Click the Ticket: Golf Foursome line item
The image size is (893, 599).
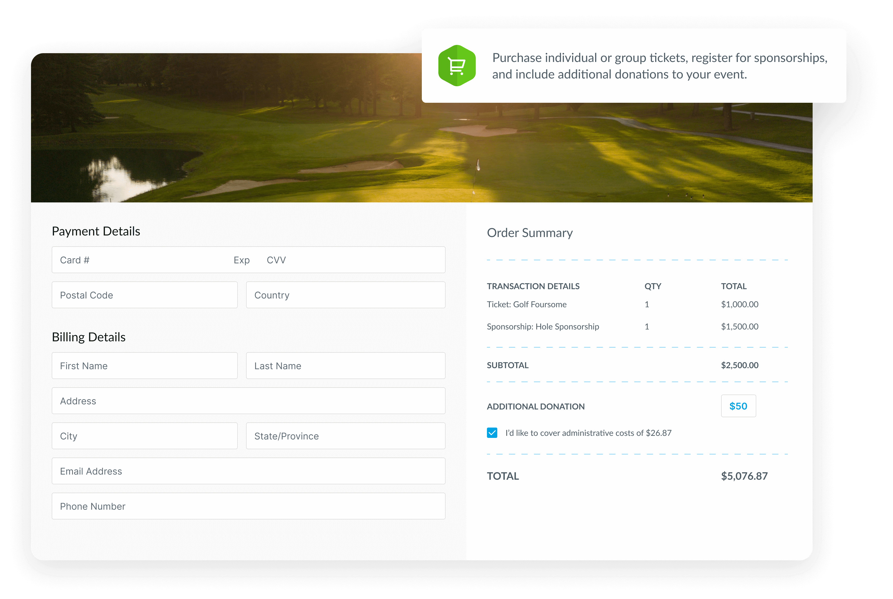pyautogui.click(x=526, y=304)
